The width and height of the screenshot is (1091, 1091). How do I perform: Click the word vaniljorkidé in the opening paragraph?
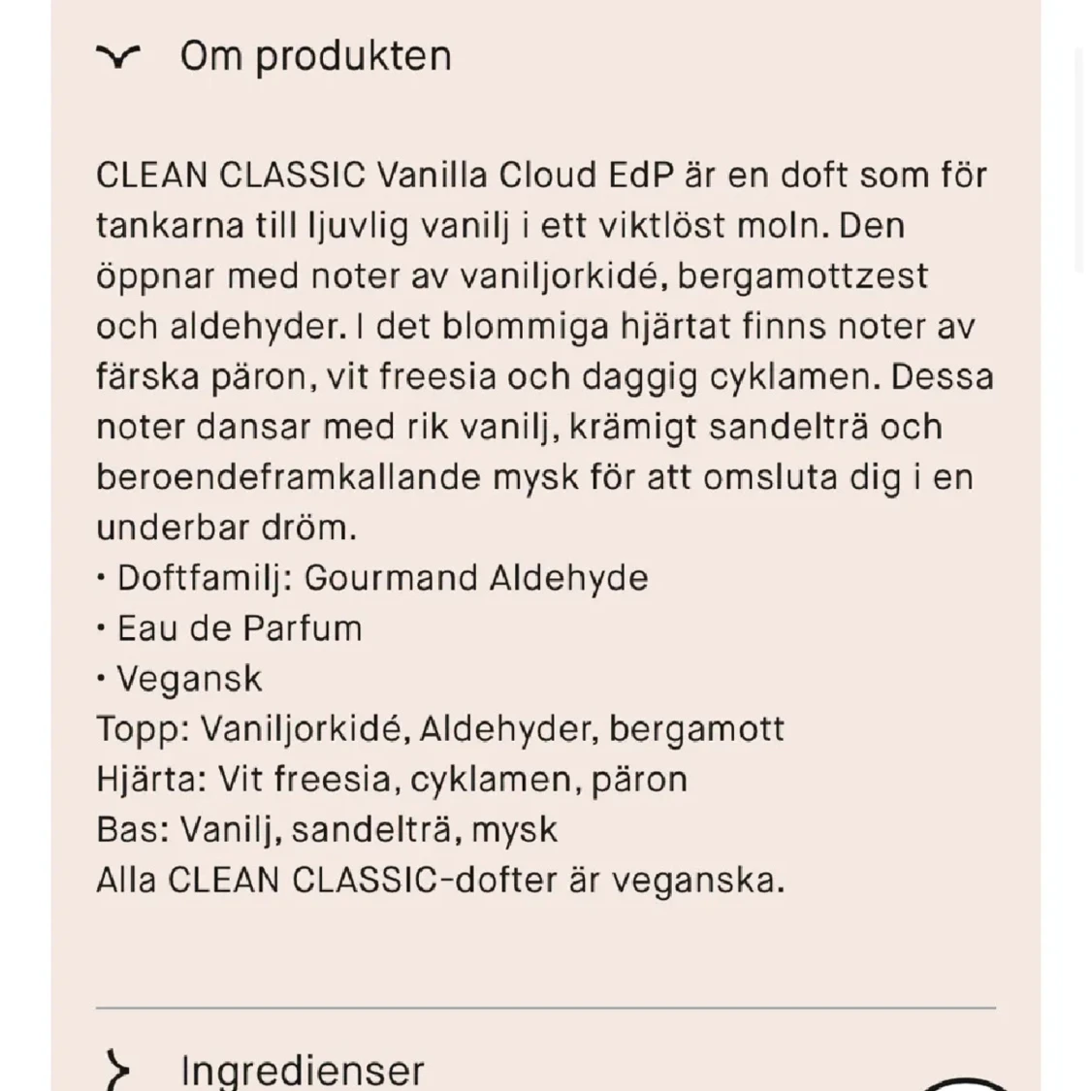click(x=560, y=276)
